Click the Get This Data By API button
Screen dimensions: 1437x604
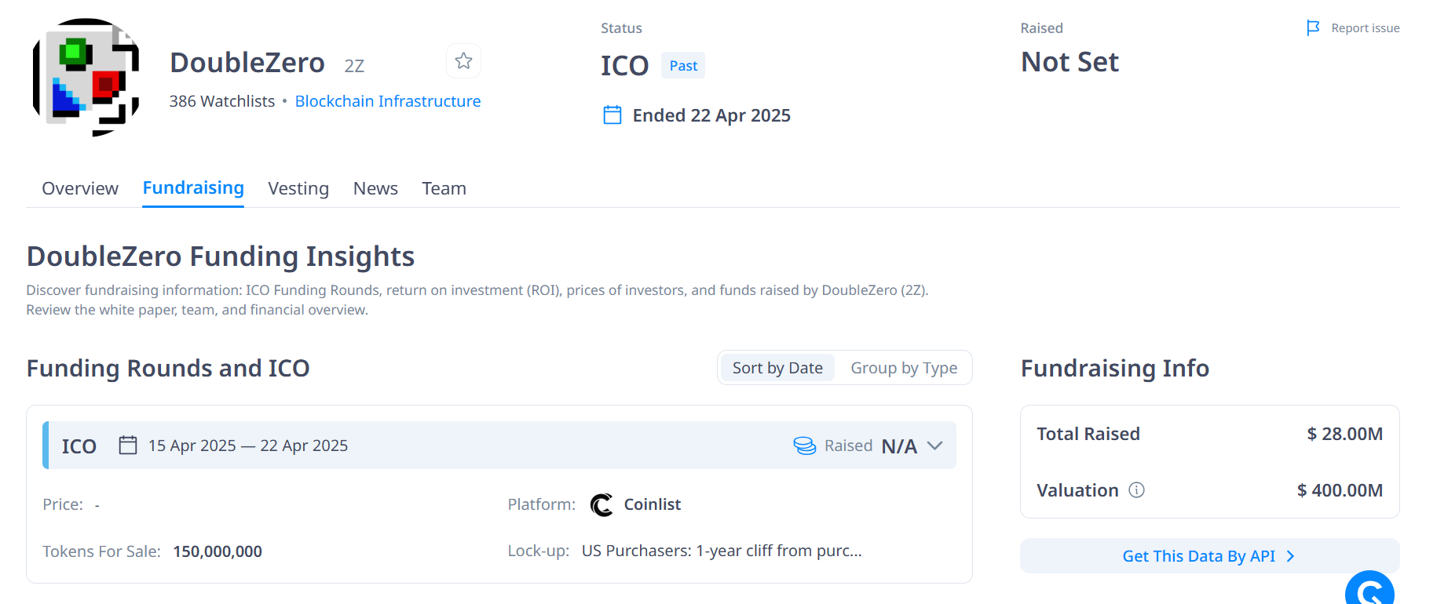(1198, 556)
